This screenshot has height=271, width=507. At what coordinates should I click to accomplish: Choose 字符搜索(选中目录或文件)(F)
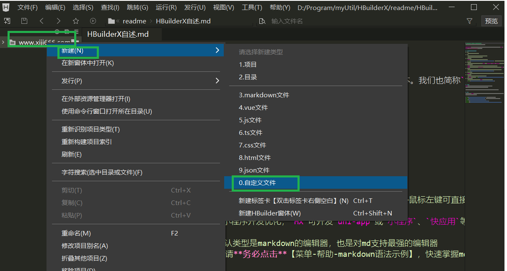click(135, 172)
